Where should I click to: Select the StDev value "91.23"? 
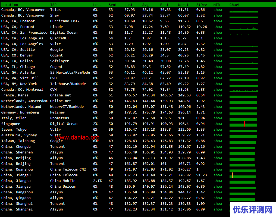pyautogui.click(x=202, y=175)
